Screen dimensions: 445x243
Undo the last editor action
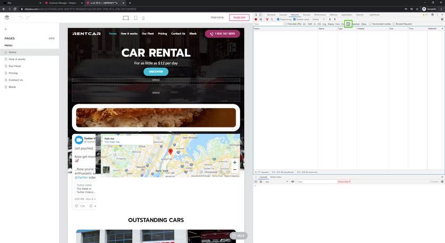[x=21, y=17]
